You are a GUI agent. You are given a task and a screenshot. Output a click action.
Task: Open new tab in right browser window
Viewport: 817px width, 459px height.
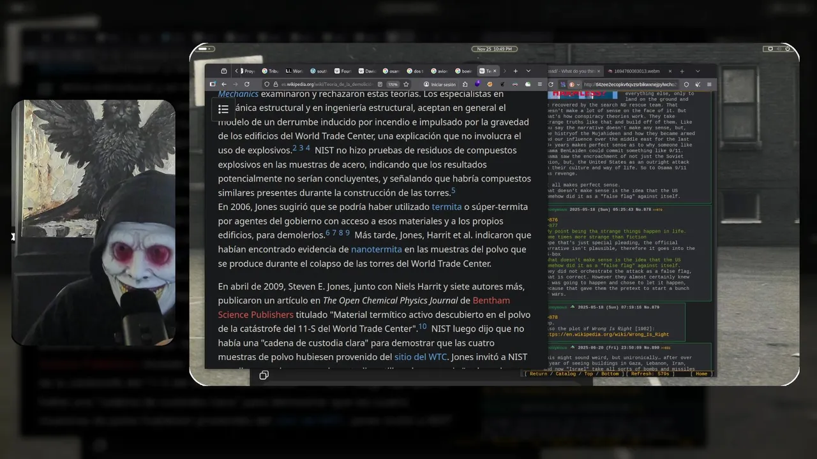pyautogui.click(x=682, y=71)
